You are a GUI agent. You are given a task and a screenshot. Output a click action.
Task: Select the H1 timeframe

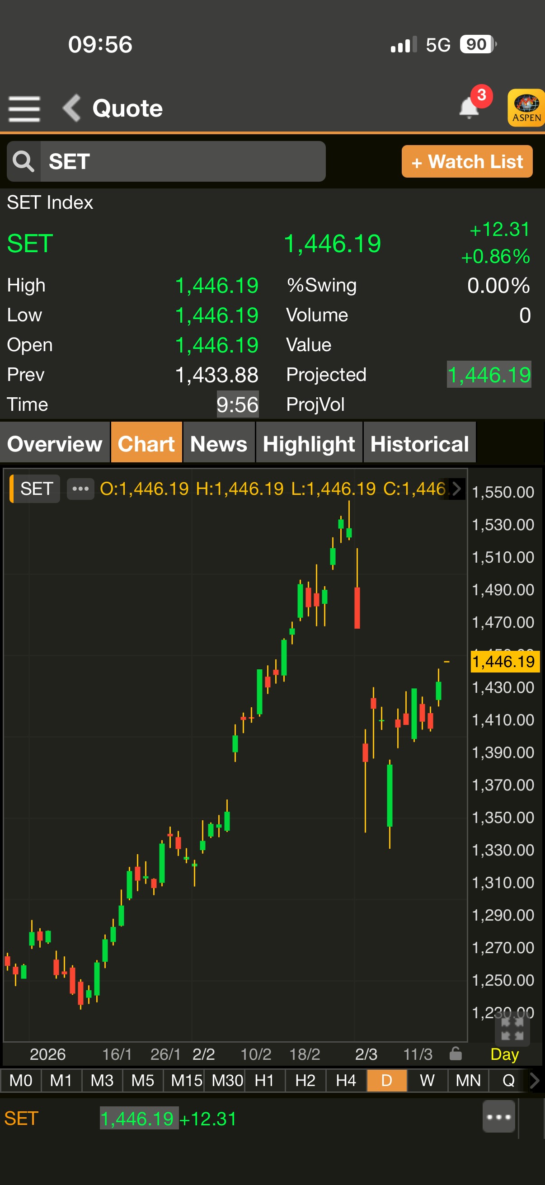point(264,1080)
